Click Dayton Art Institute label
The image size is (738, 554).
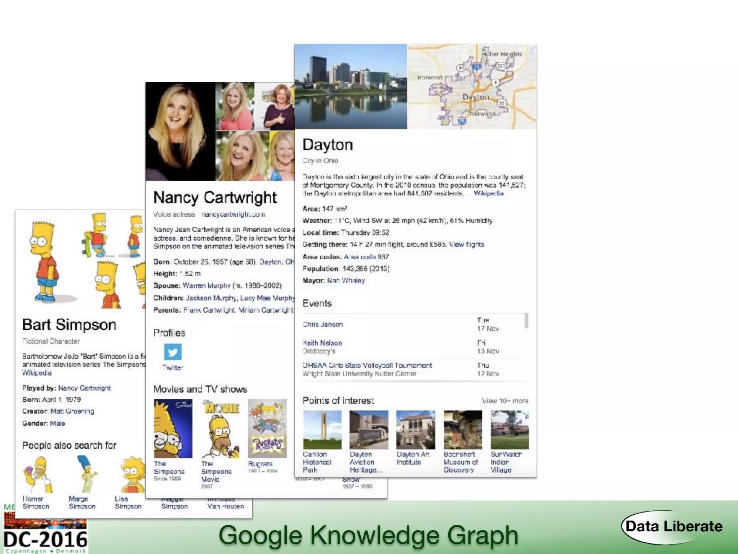click(413, 458)
